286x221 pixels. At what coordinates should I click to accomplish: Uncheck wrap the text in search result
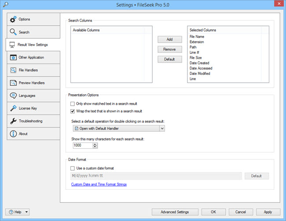point(73,111)
